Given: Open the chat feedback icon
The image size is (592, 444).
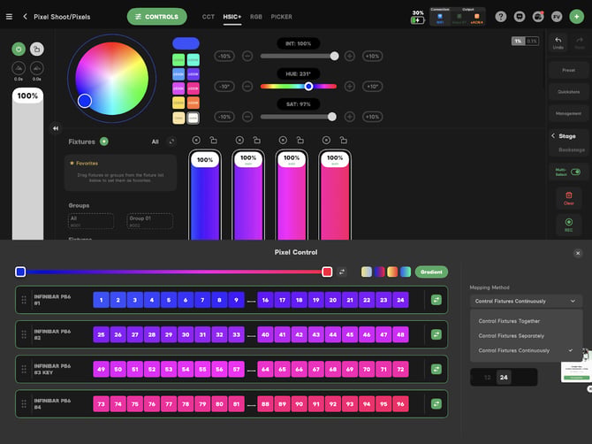Looking at the screenshot, I should tap(520, 17).
